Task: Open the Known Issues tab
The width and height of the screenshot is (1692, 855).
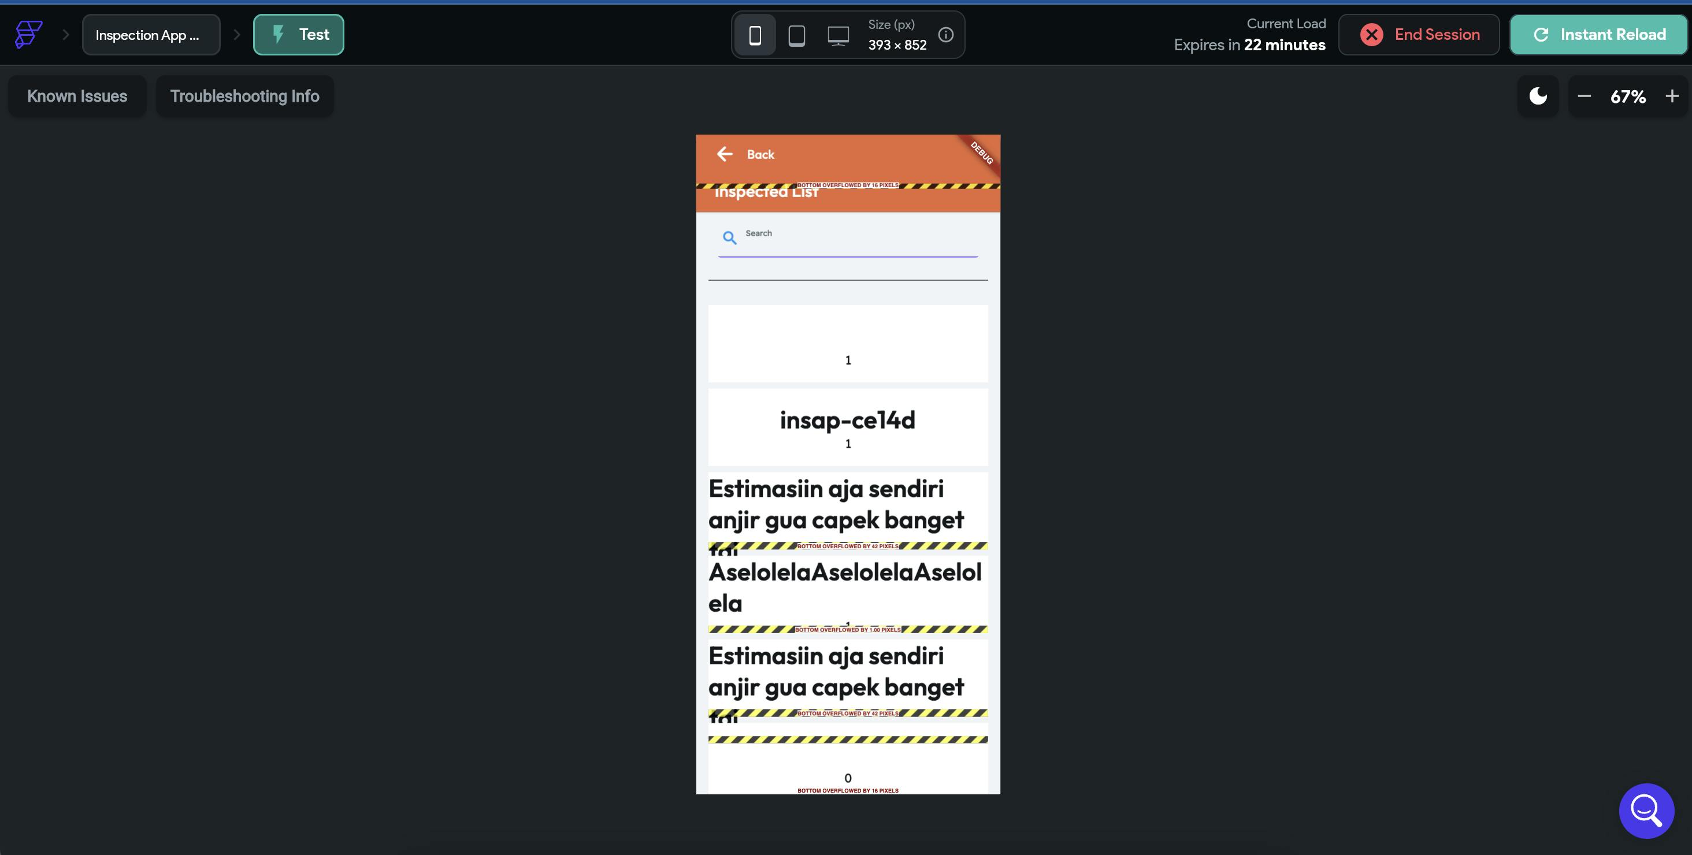Action: click(x=77, y=96)
